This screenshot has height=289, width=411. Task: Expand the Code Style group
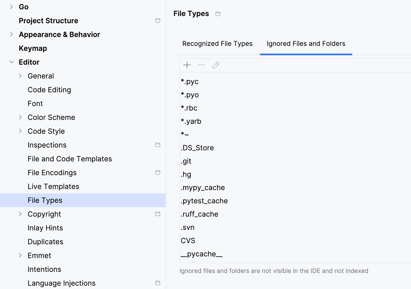(20, 131)
